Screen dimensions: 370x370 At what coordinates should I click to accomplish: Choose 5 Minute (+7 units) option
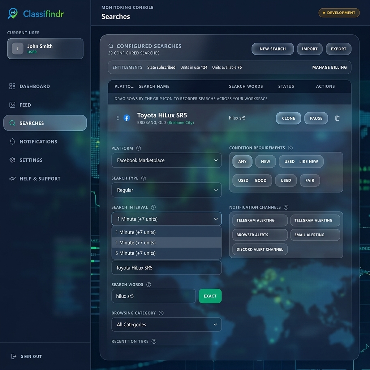[166, 253]
